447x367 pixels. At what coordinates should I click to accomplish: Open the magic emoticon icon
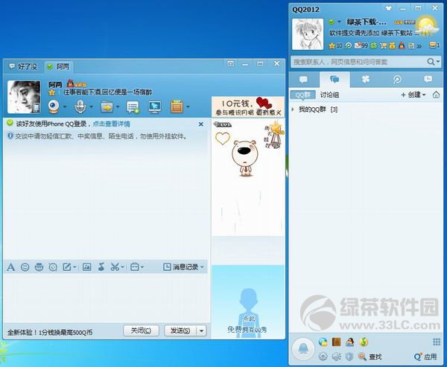pos(39,267)
